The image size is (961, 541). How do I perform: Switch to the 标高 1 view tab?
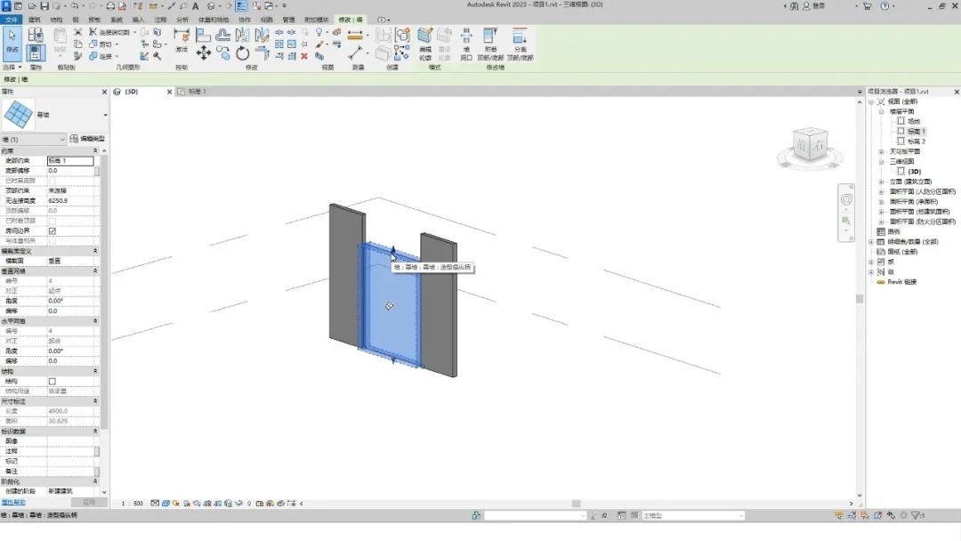[x=198, y=92]
